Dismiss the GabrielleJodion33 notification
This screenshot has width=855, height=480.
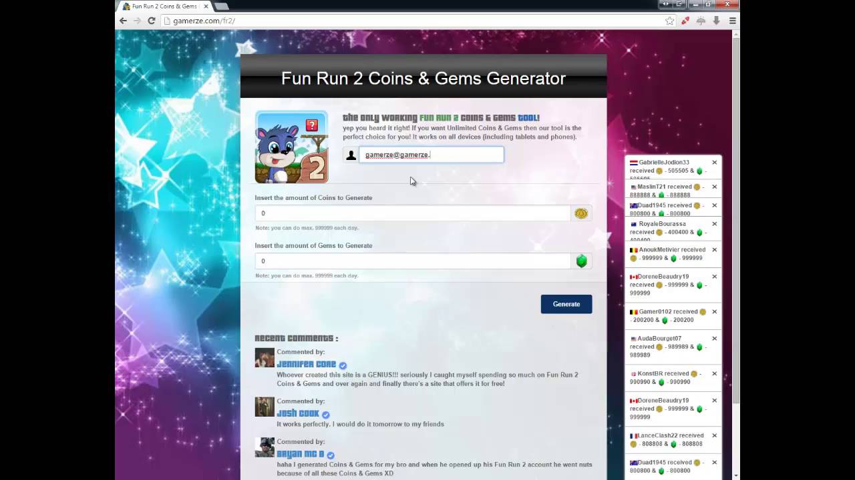click(x=714, y=163)
